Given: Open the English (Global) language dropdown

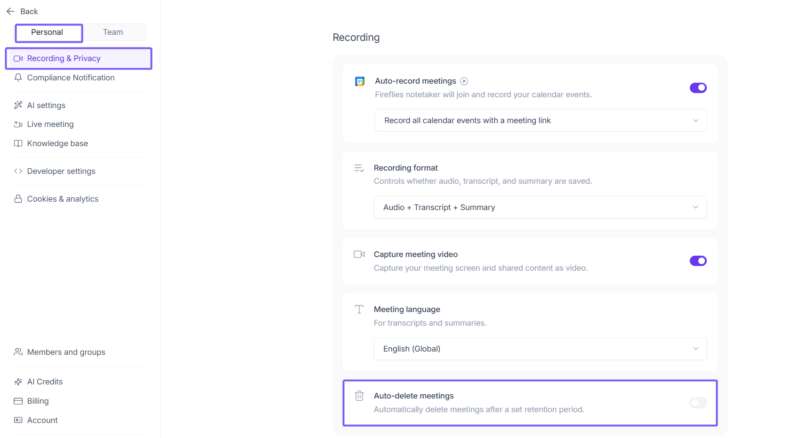Looking at the screenshot, I should [x=540, y=349].
